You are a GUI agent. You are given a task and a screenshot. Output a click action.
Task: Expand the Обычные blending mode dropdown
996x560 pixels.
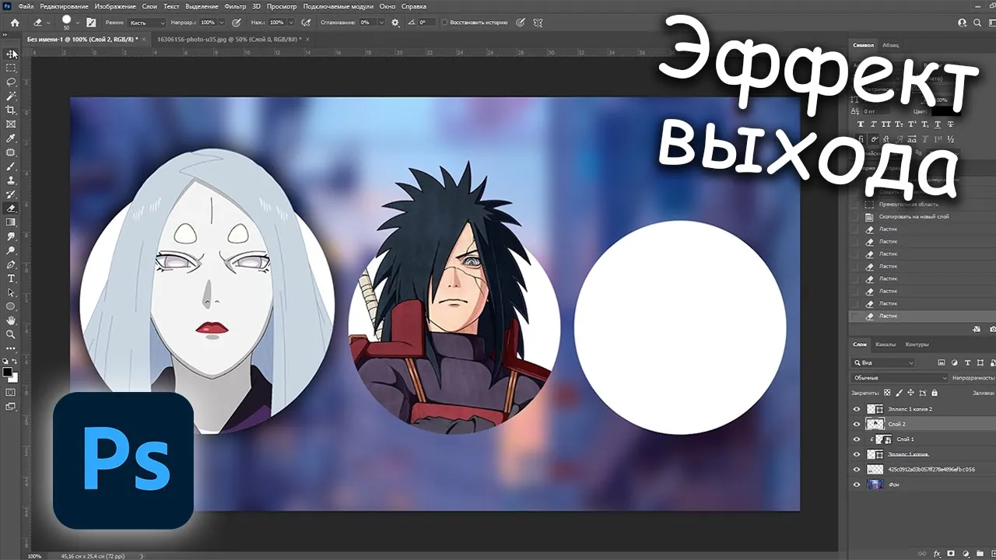pyautogui.click(x=900, y=378)
